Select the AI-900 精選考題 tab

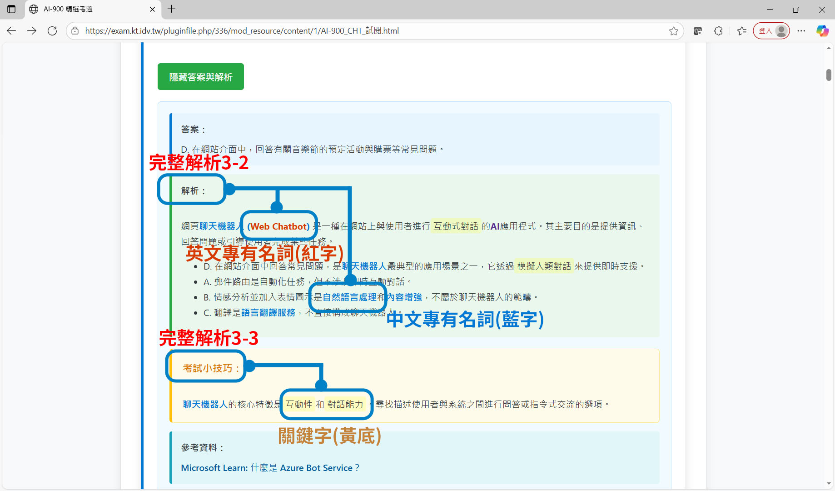pos(86,9)
